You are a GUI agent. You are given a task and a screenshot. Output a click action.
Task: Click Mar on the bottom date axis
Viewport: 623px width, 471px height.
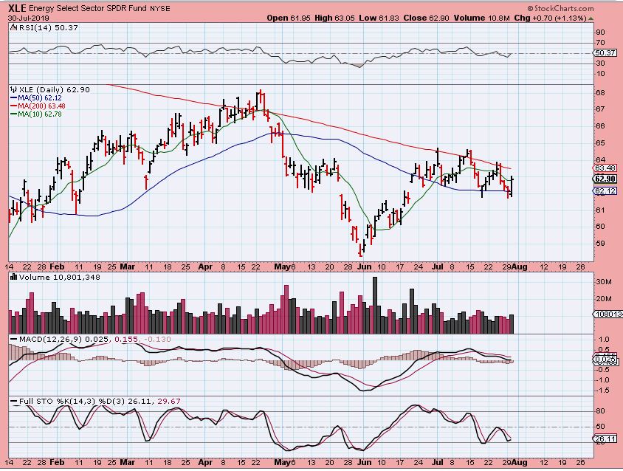coord(127,463)
